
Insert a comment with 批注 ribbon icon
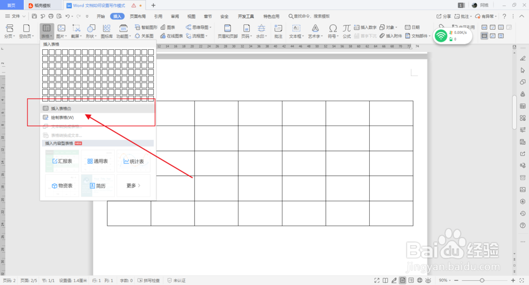[x=278, y=31]
